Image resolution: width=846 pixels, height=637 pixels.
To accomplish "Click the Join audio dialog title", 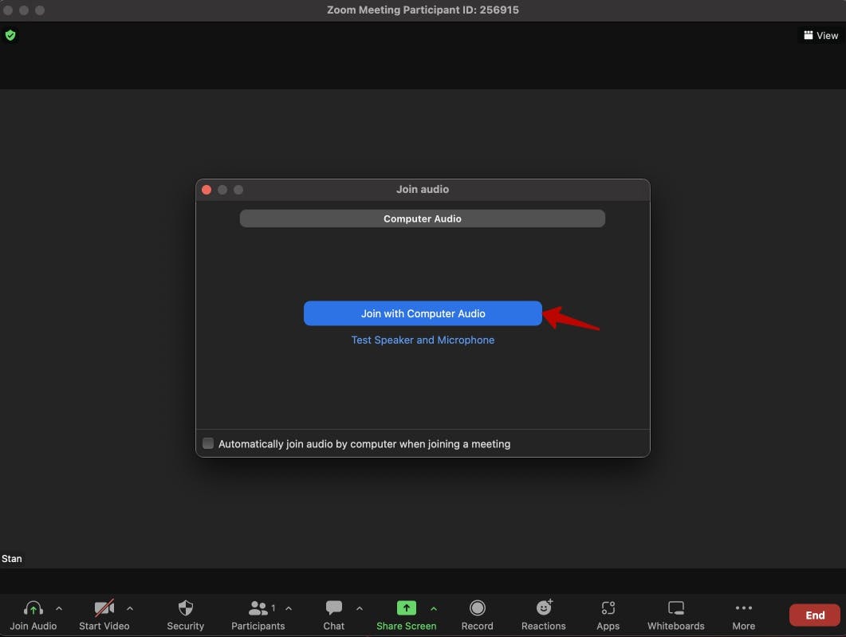I will tap(423, 189).
